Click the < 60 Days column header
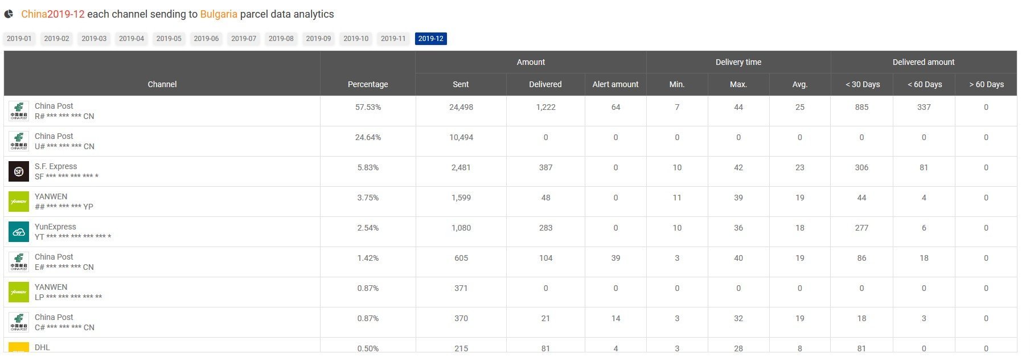Screen dimensions: 1030x357 924,84
